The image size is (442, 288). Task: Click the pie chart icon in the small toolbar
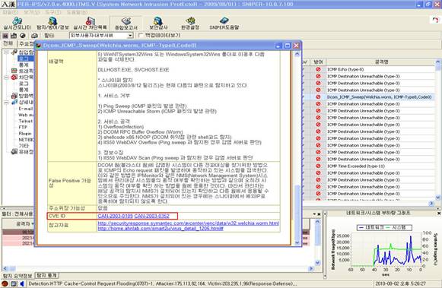23,36
